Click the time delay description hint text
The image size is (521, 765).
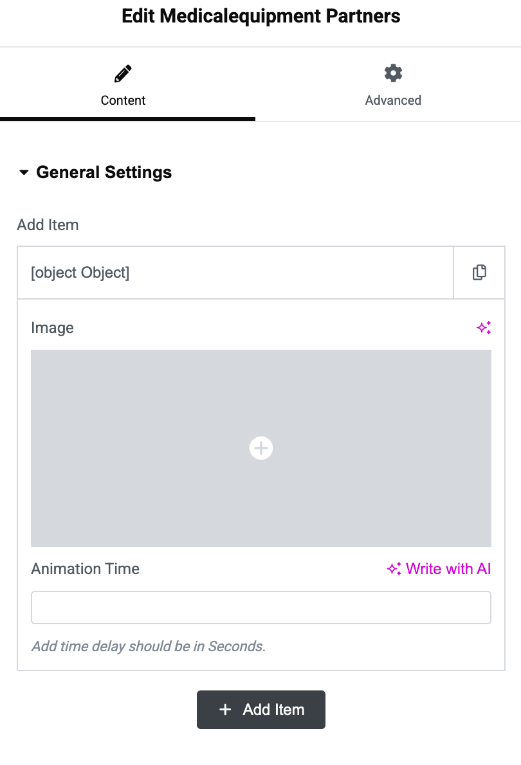click(x=149, y=646)
